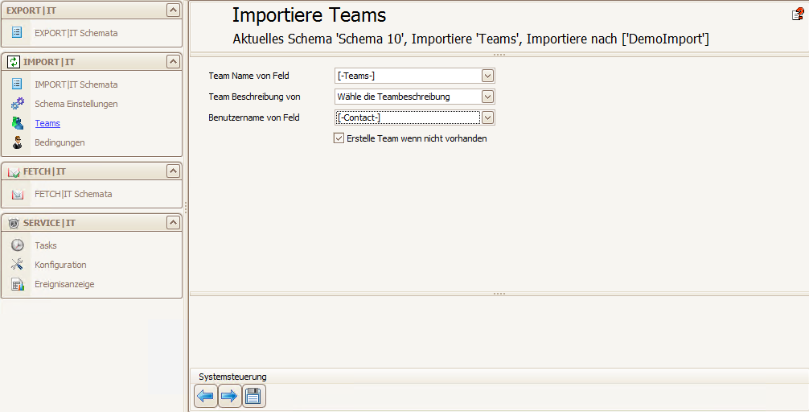Click the Tasks clock icon
809x412 pixels.
18,245
